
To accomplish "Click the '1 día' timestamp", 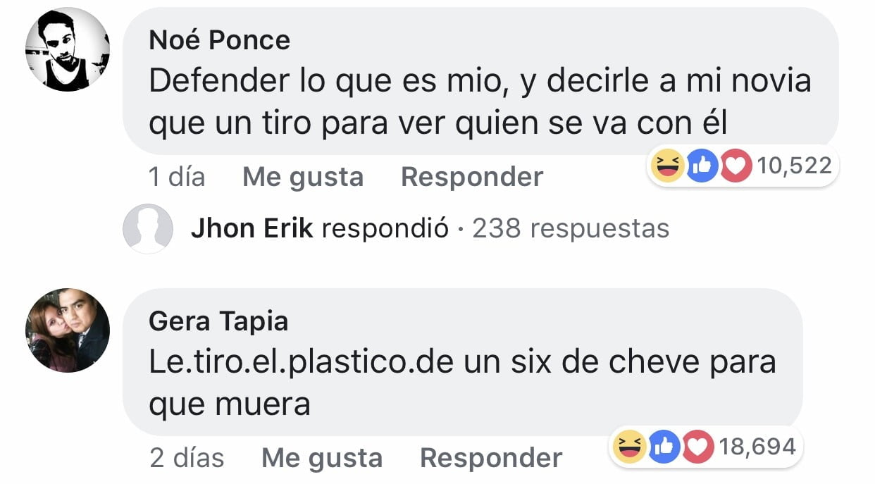I will [177, 177].
